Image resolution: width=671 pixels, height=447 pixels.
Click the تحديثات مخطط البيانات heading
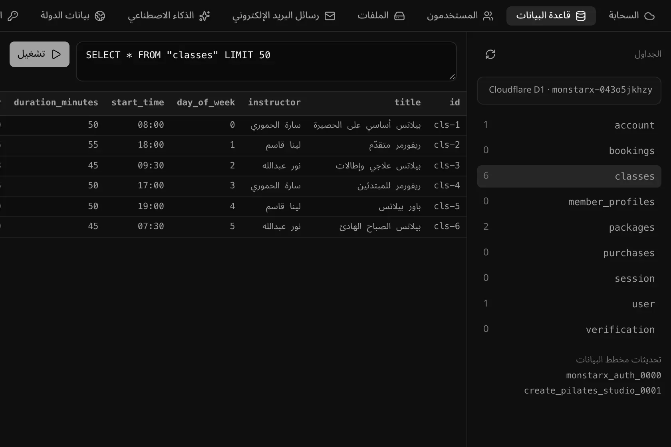pyautogui.click(x=619, y=360)
